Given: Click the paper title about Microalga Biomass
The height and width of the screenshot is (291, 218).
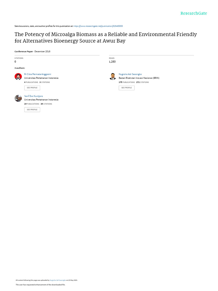Looking at the screenshot, I should pos(106,38).
